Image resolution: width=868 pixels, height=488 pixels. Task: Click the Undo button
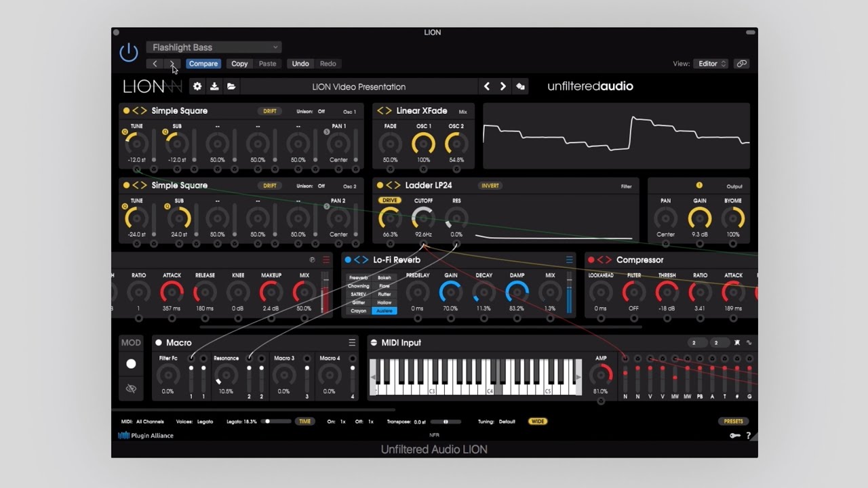coord(300,64)
